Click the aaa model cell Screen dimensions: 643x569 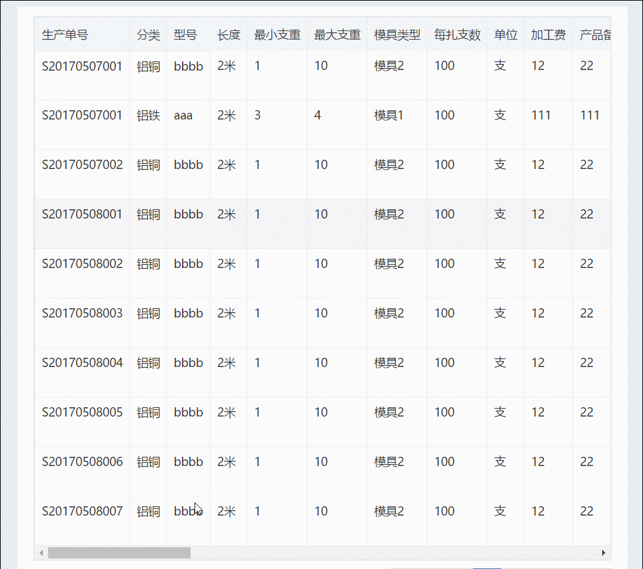click(x=183, y=116)
